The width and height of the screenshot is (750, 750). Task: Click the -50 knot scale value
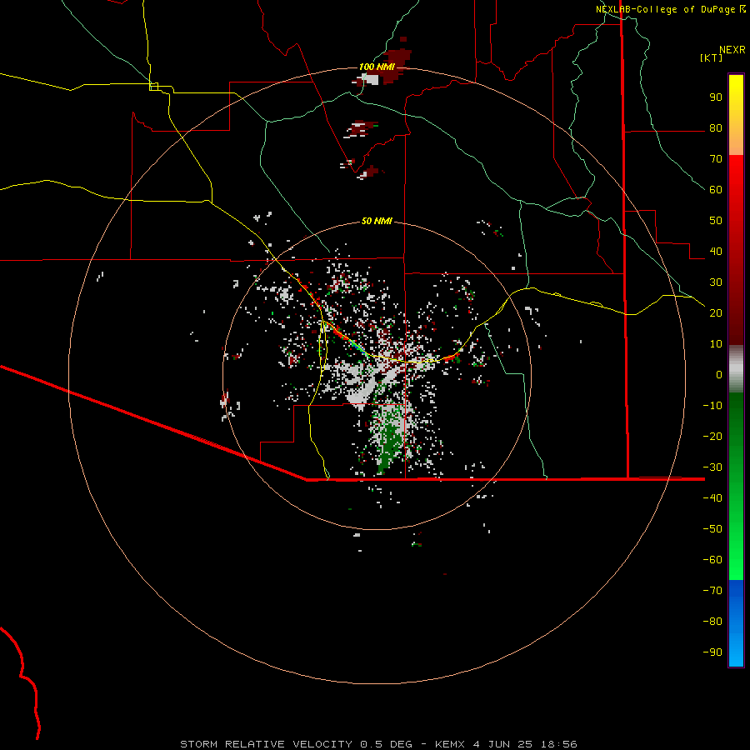point(712,528)
